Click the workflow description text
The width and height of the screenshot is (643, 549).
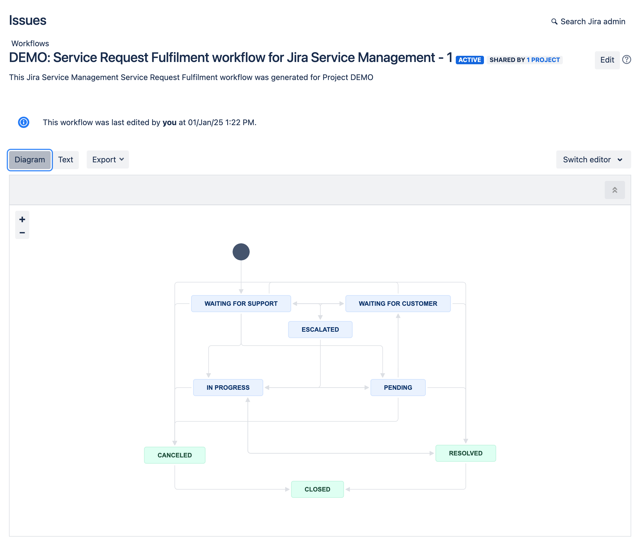191,77
